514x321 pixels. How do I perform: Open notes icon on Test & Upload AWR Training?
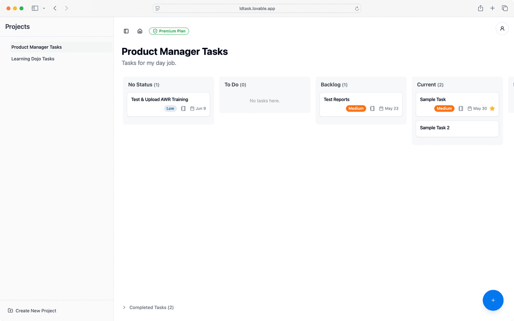point(183,109)
